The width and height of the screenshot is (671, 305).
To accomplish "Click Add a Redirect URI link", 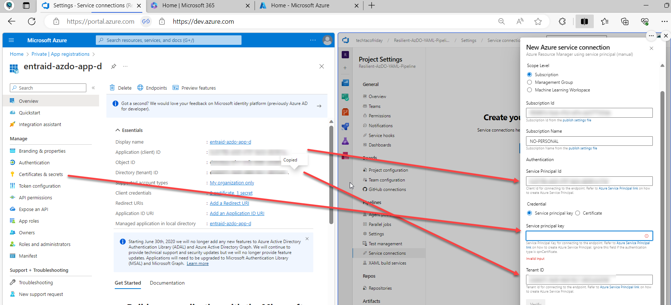I will [x=229, y=203].
